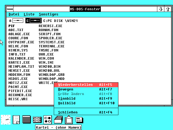Screen dimensions: 173x130
Task: Select file HELVE.FON
Action: (x=18, y=46)
